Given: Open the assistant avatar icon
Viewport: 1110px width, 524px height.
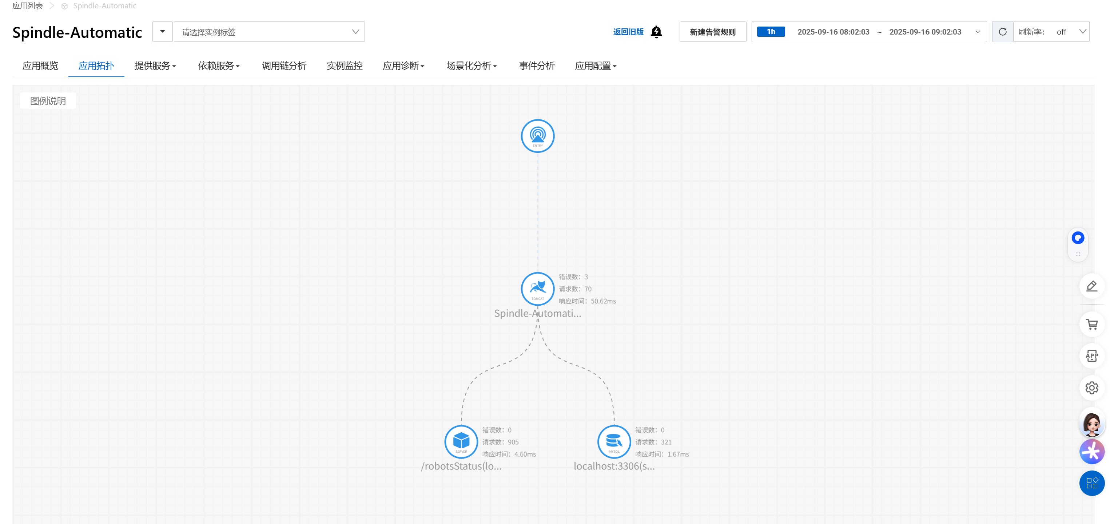Looking at the screenshot, I should pyautogui.click(x=1091, y=424).
